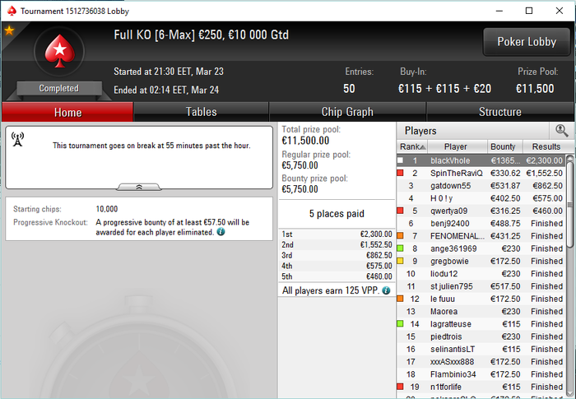
Task: Click the broadcast antenna icon
Action: pos(17,140)
